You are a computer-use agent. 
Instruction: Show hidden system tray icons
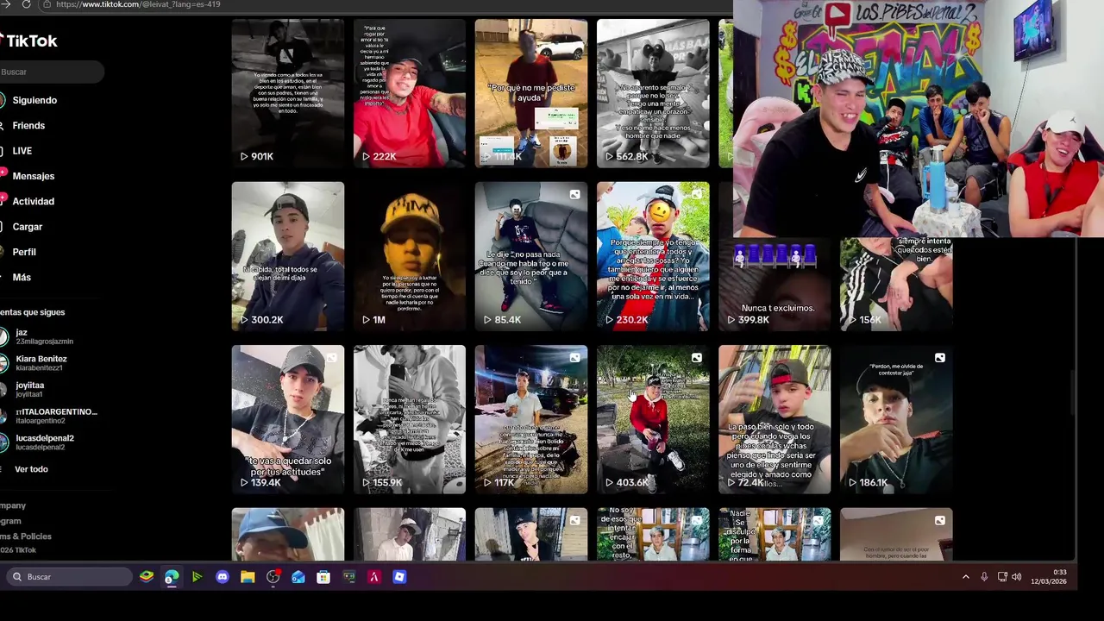[x=965, y=577]
